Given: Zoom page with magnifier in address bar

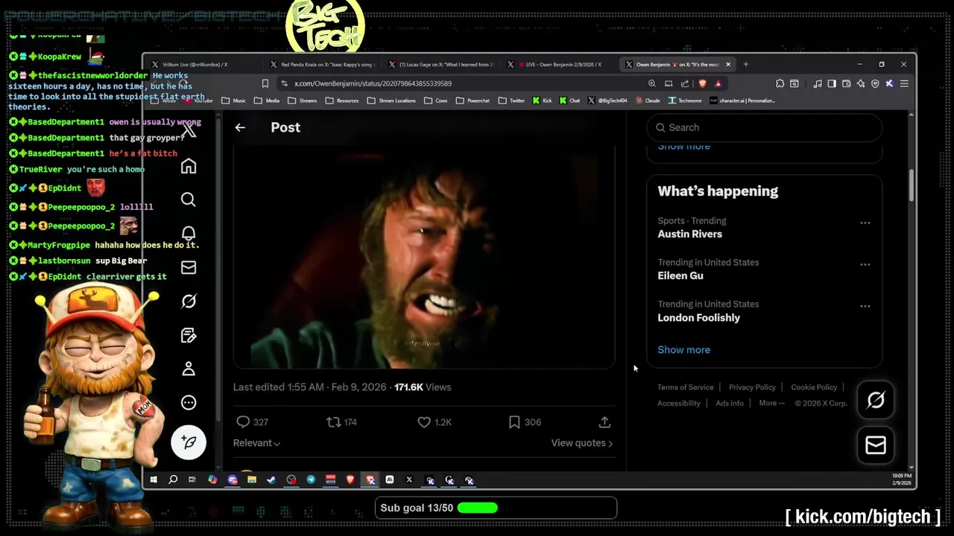Looking at the screenshot, I should [652, 83].
